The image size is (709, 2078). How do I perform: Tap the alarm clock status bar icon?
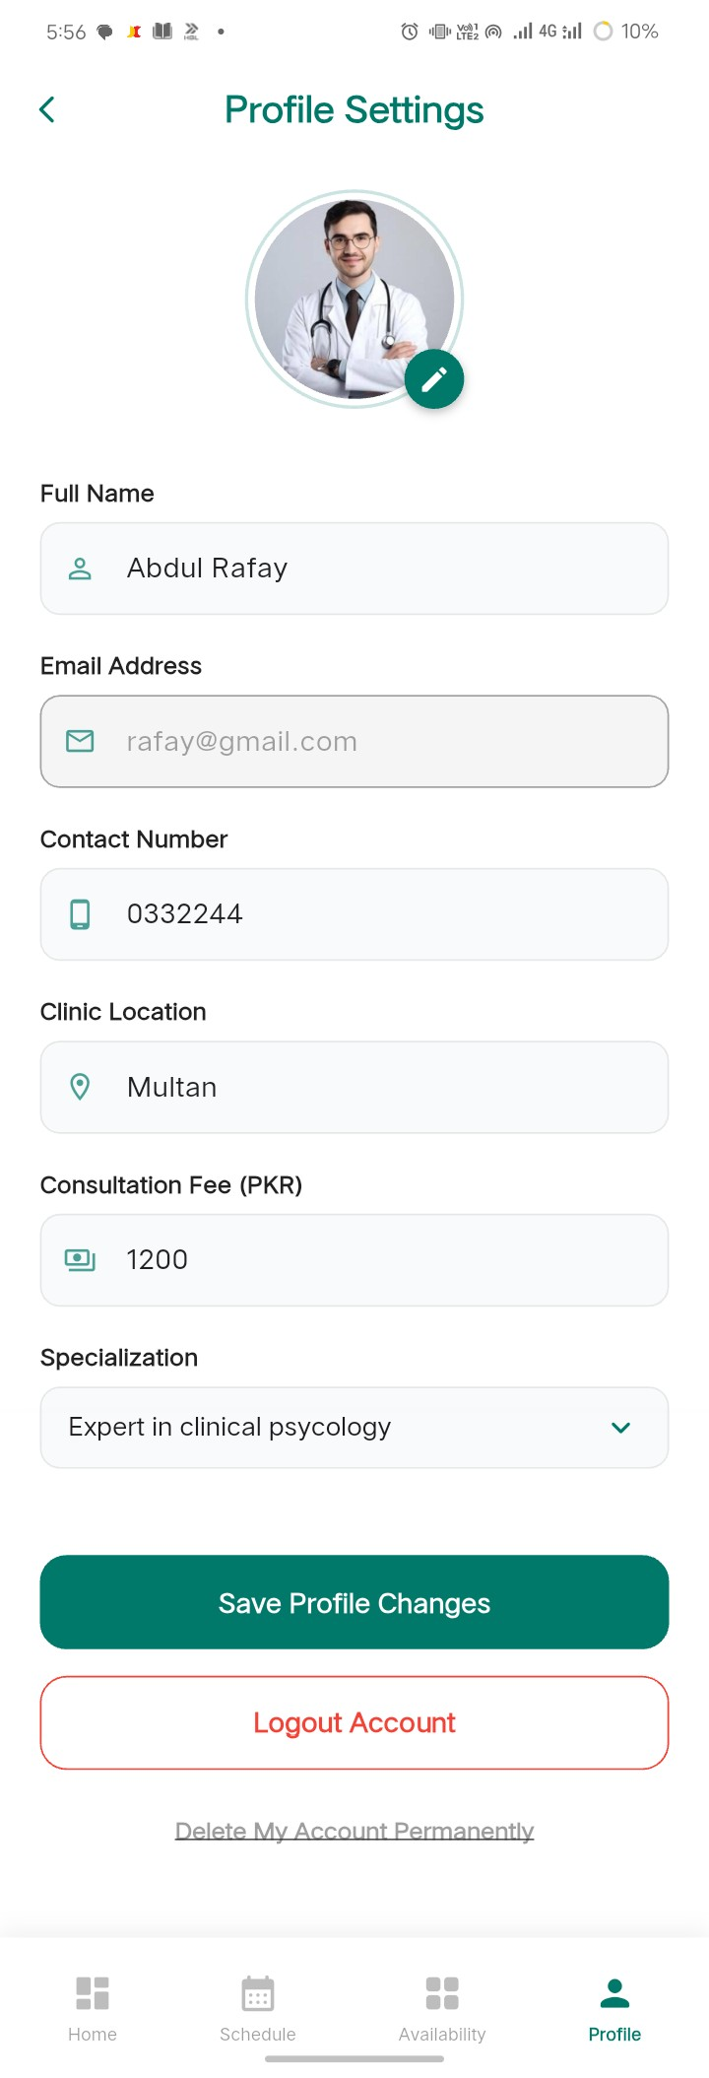[410, 32]
